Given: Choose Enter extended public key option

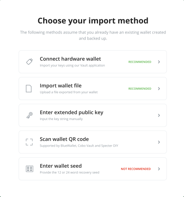Looking at the screenshot, I should pyautogui.click(x=93, y=115).
